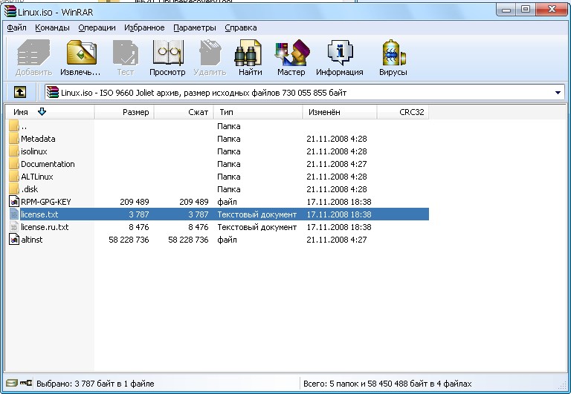Sort by the Имя column header
Screen dimensions: 571x394
tap(21, 112)
